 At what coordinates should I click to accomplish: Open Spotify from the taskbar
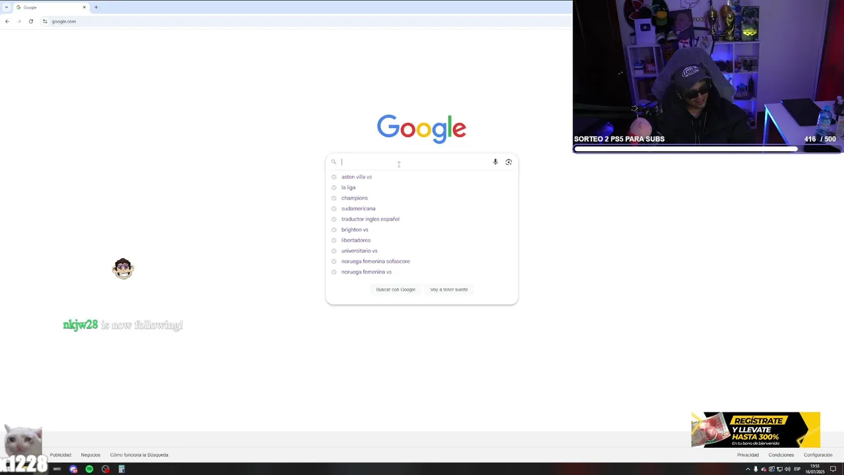(x=89, y=469)
